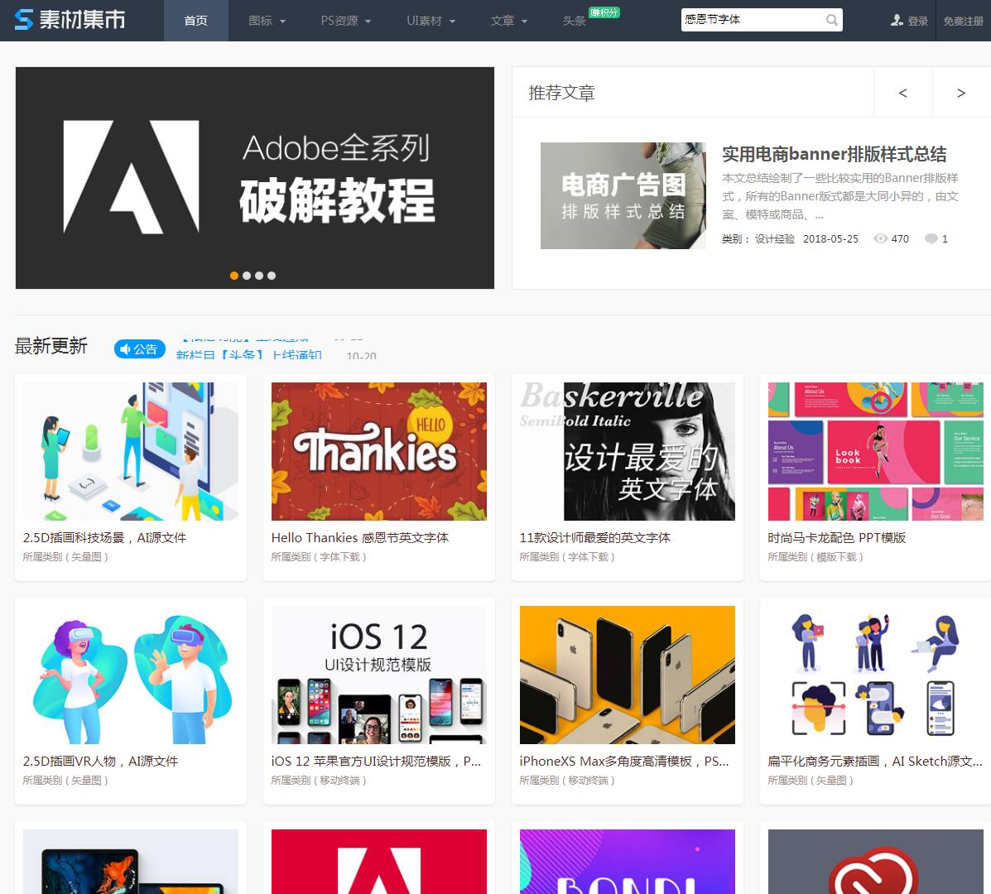Open iPhoneXS Max mockup thumbnail

[628, 675]
